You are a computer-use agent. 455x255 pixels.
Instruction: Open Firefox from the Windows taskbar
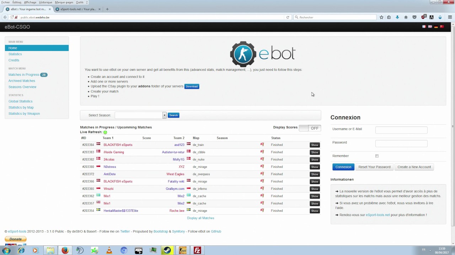coord(65,250)
